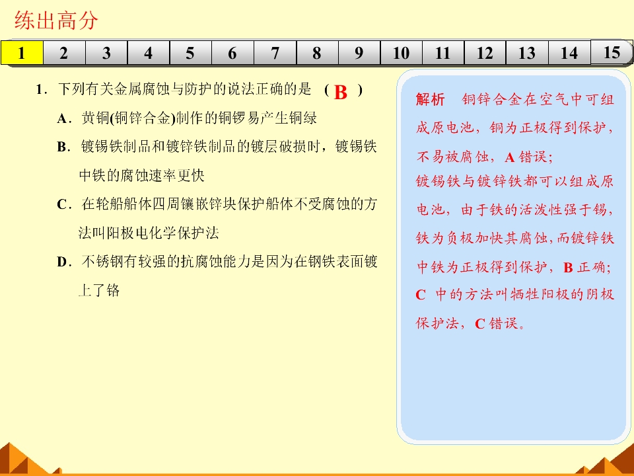634x476 pixels.
Task: Select question tab 6
Action: point(232,53)
